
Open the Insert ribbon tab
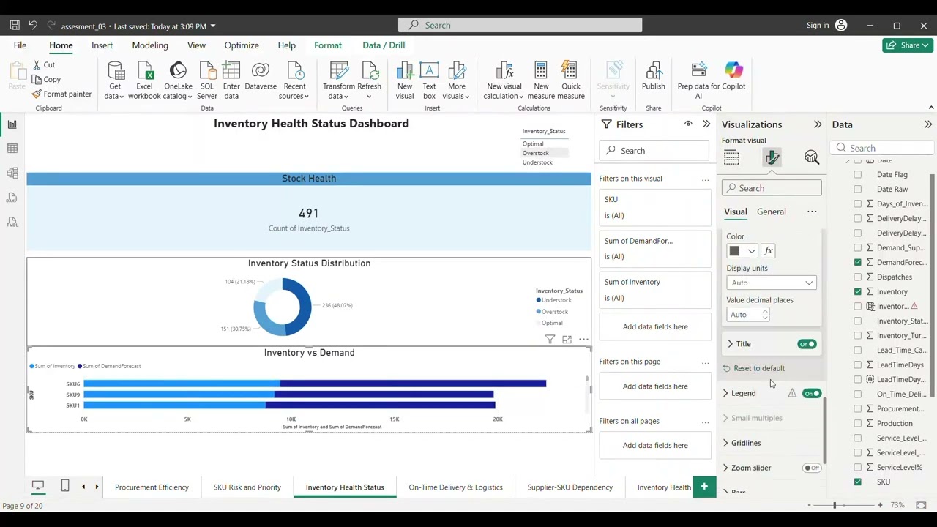[102, 45]
